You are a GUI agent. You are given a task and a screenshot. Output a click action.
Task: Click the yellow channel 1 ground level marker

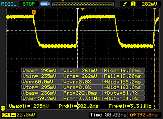pos(3,108)
